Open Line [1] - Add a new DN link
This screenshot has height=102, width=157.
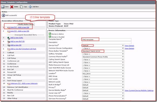click(x=20, y=27)
